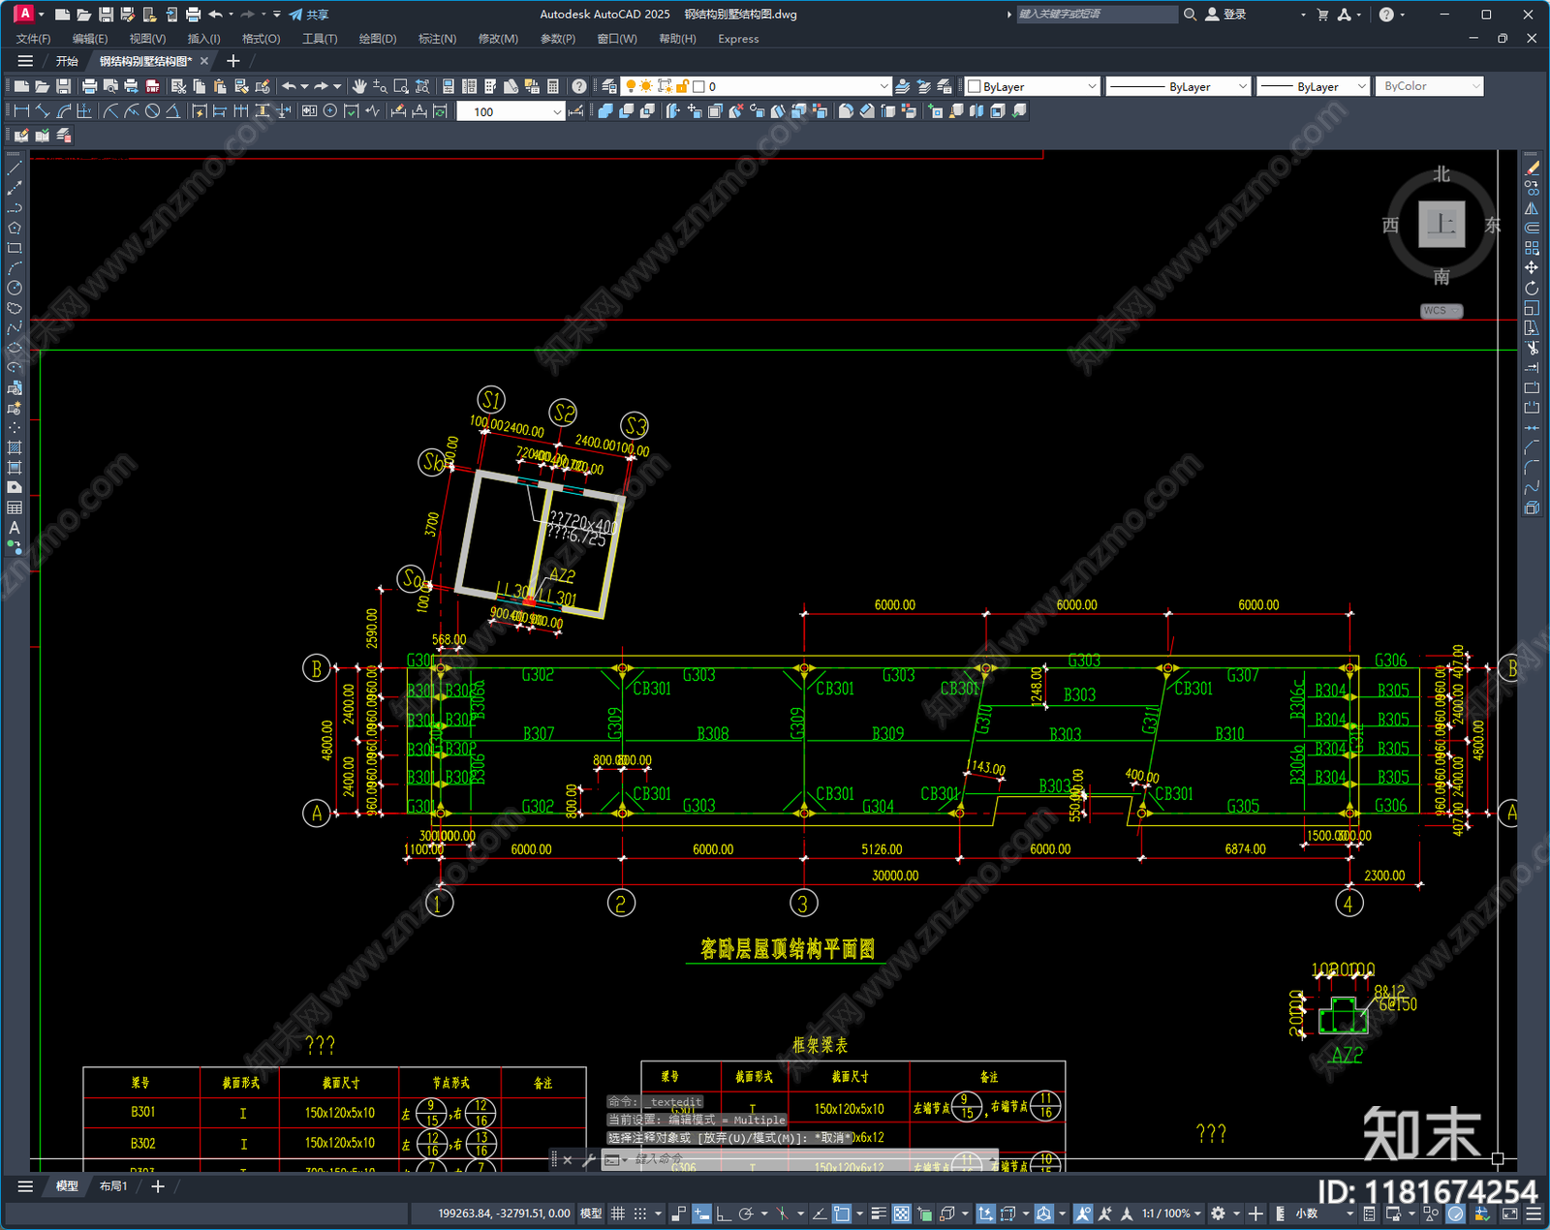Screen dimensions: 1550x1230
Task: Select the Linear dimension tool
Action: 21,111
